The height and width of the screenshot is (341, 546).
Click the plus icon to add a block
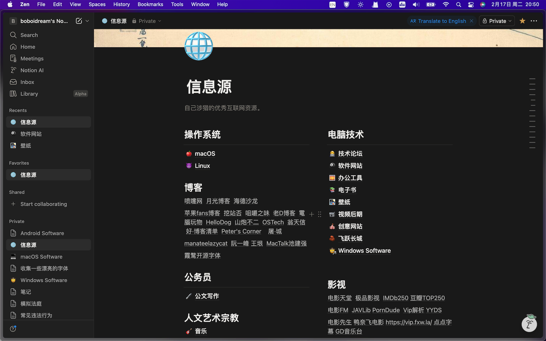[312, 214]
